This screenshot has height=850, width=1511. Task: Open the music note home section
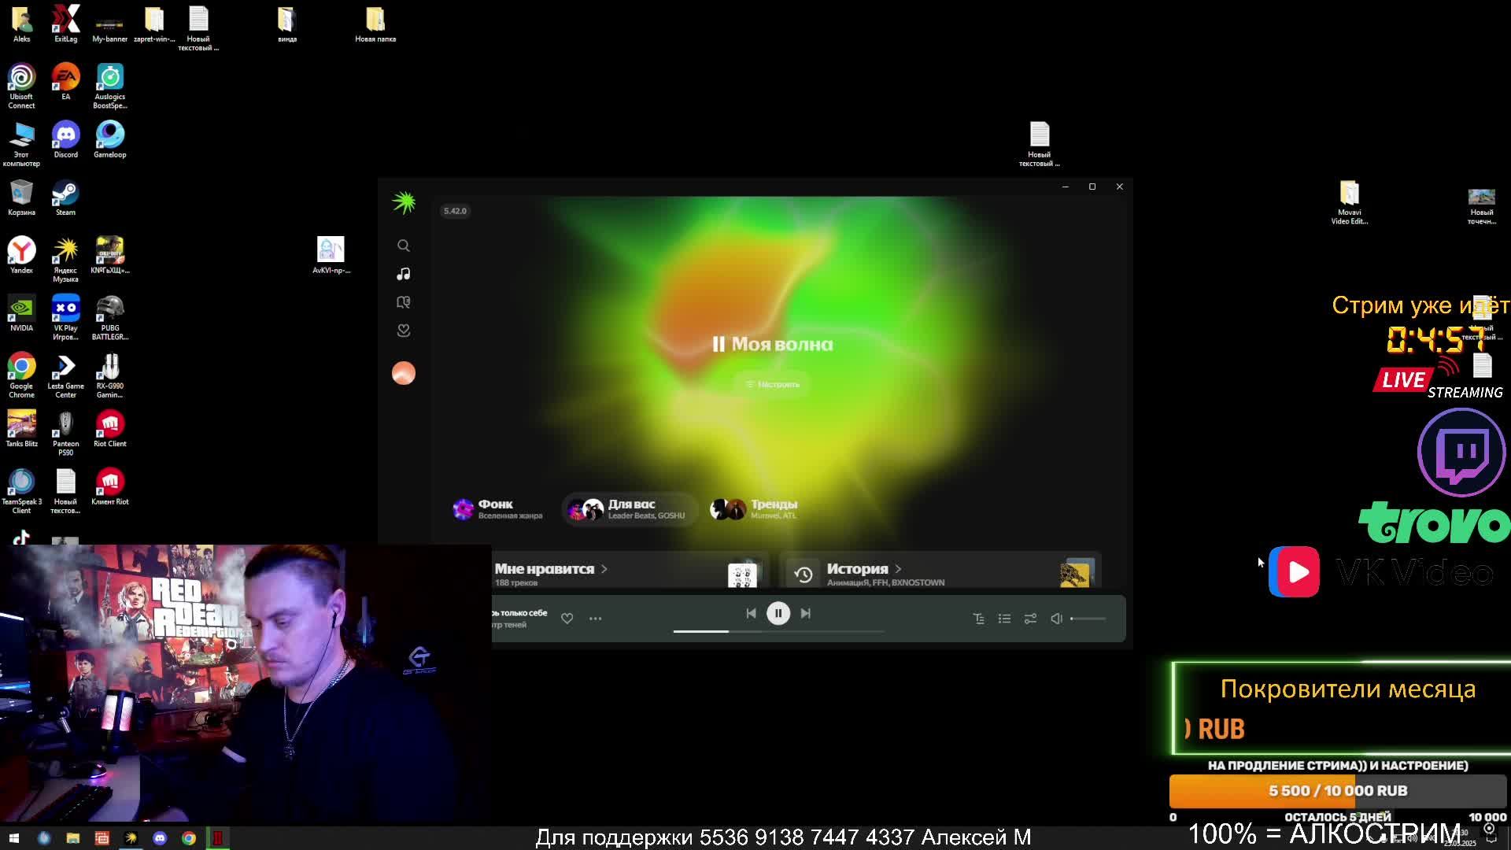(403, 274)
